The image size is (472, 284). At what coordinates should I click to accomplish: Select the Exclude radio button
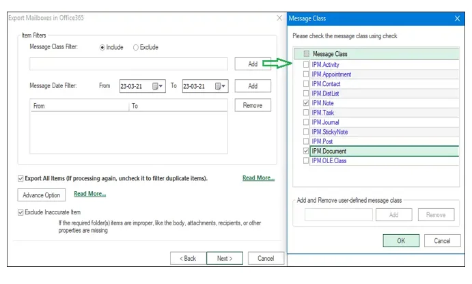coord(136,48)
